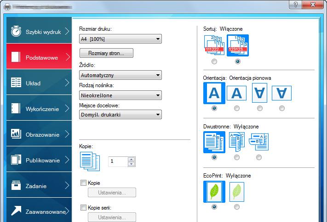Image resolution: width=327 pixels, height=222 pixels.
Task: Click the booklet icon beside Publikowanie
Action: click(x=16, y=160)
